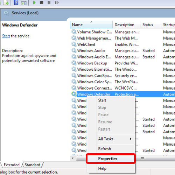Click gear icon beside Windows Defender row

[74, 94]
